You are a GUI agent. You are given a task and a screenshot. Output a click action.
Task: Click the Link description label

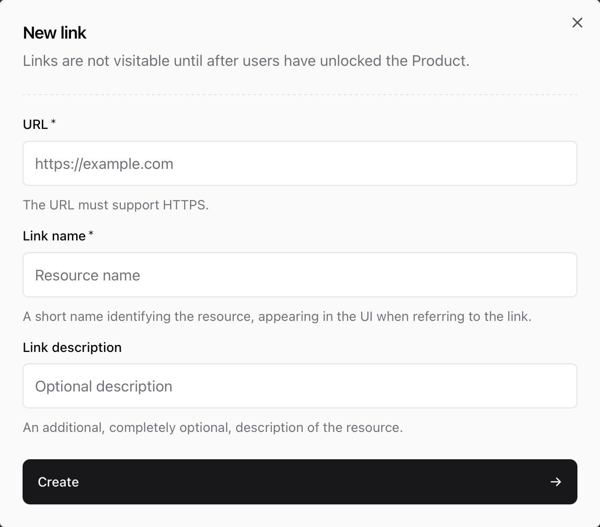point(72,347)
